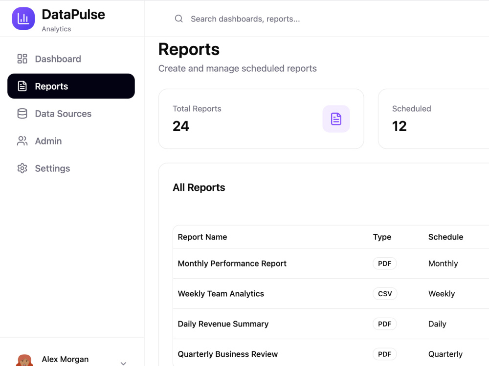Viewport: 489px width, 366px height.
Task: Open Monthly Performance Report row
Action: tap(331, 264)
